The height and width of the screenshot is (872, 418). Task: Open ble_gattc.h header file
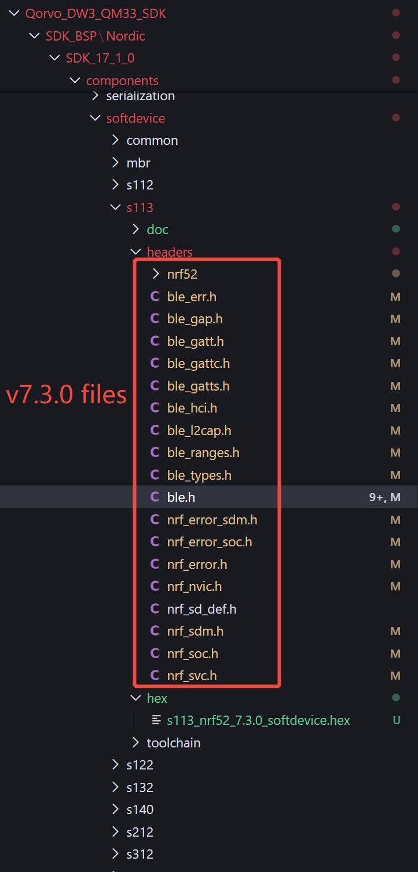[x=199, y=363]
